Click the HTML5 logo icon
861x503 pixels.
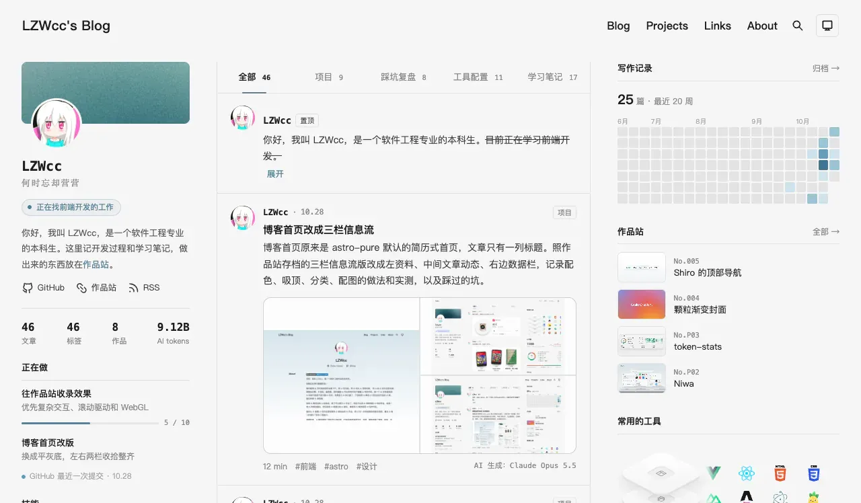(780, 473)
